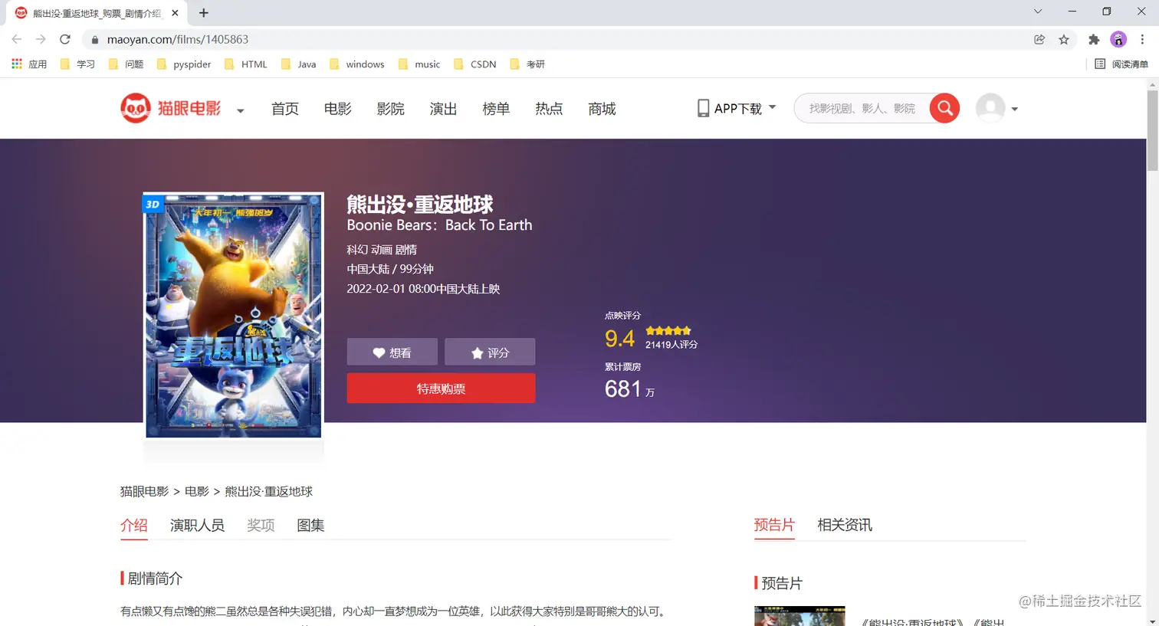Open the 应用 apps grid shortcut

29,64
